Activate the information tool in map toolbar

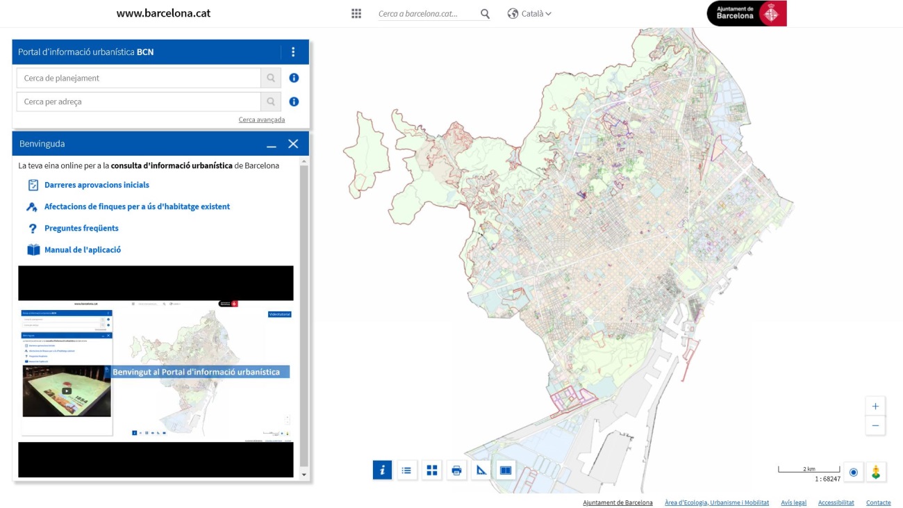382,470
